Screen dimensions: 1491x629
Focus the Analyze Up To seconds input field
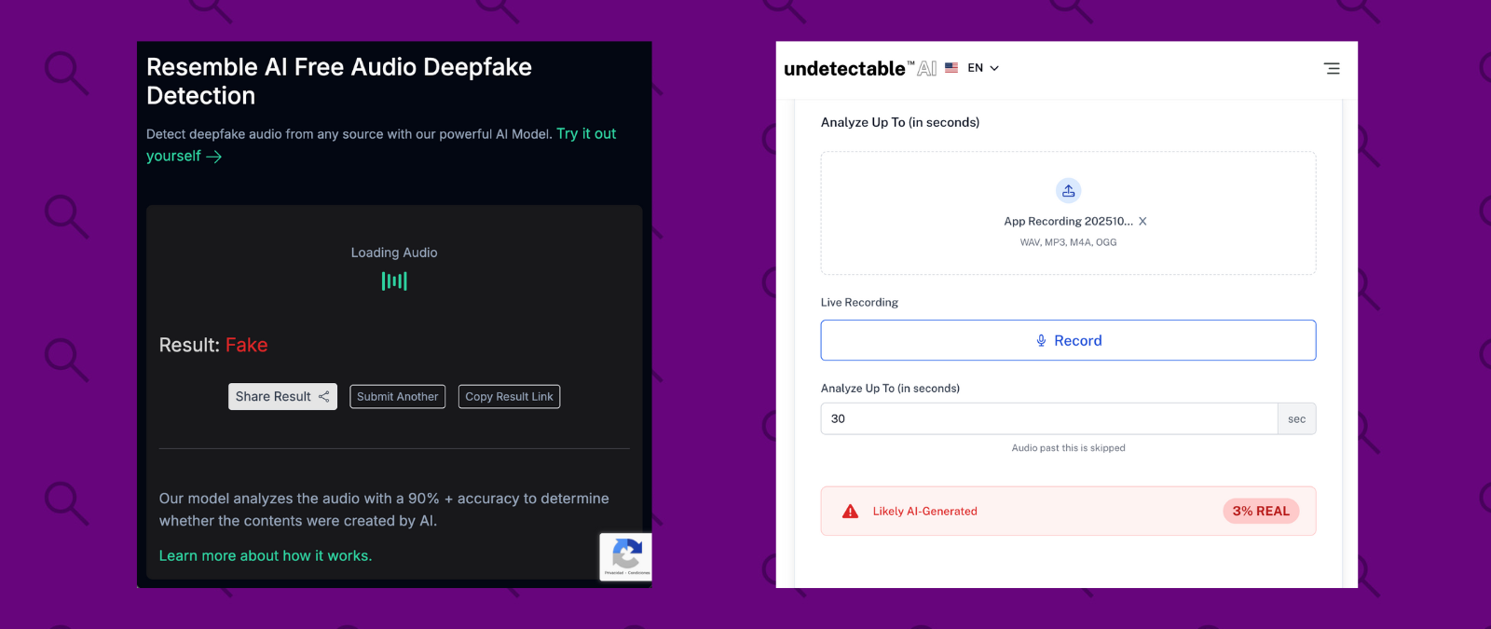tap(1048, 418)
